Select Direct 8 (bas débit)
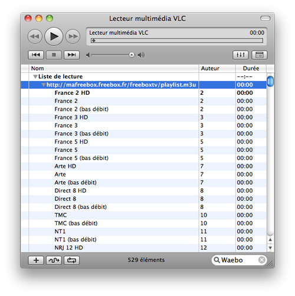Viewport: 295px width, 296px height. coord(143,207)
